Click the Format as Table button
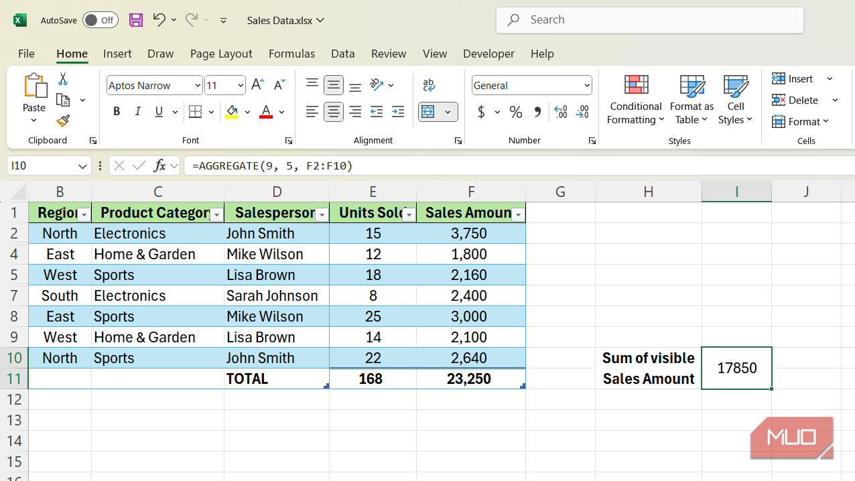The width and height of the screenshot is (855, 481). 692,100
